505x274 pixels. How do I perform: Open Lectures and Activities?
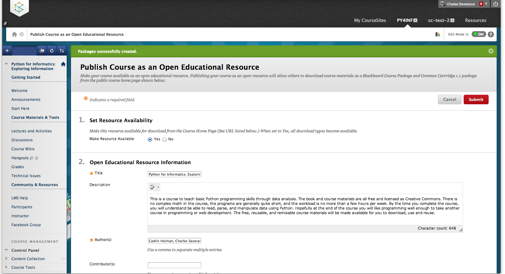(31, 131)
